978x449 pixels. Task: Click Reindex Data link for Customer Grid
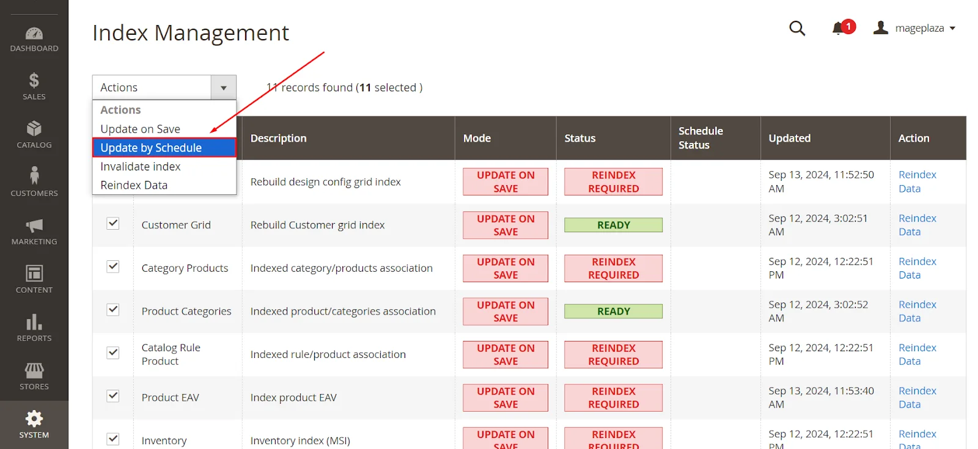(x=917, y=225)
